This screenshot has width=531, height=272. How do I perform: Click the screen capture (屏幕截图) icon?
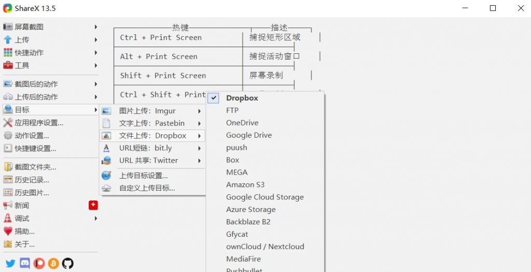click(8, 27)
